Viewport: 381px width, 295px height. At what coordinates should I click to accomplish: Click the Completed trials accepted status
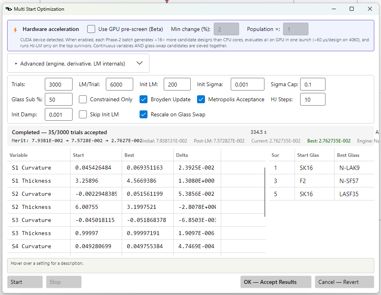click(x=59, y=132)
